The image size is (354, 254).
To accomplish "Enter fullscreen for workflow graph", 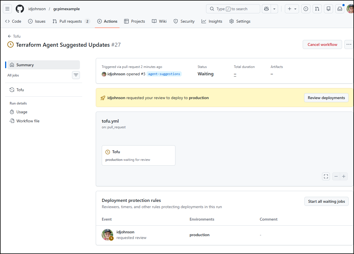I will [326, 176].
